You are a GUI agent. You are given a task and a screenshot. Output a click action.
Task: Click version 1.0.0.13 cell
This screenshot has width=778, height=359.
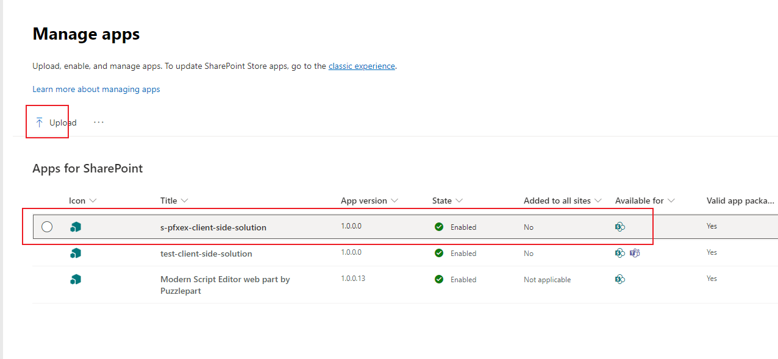(x=353, y=278)
